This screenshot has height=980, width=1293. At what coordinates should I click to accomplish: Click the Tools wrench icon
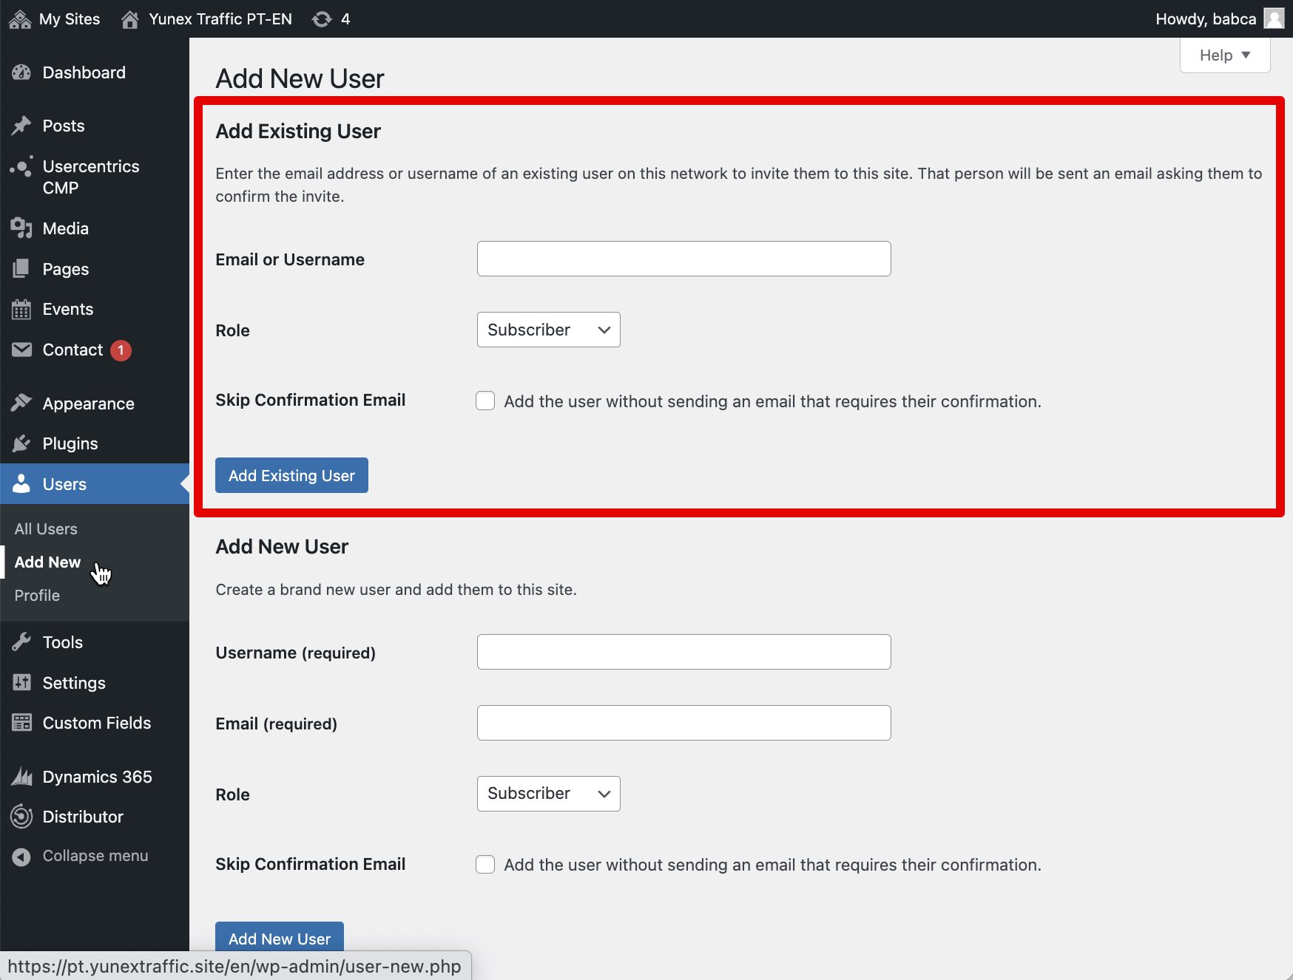[21, 642]
